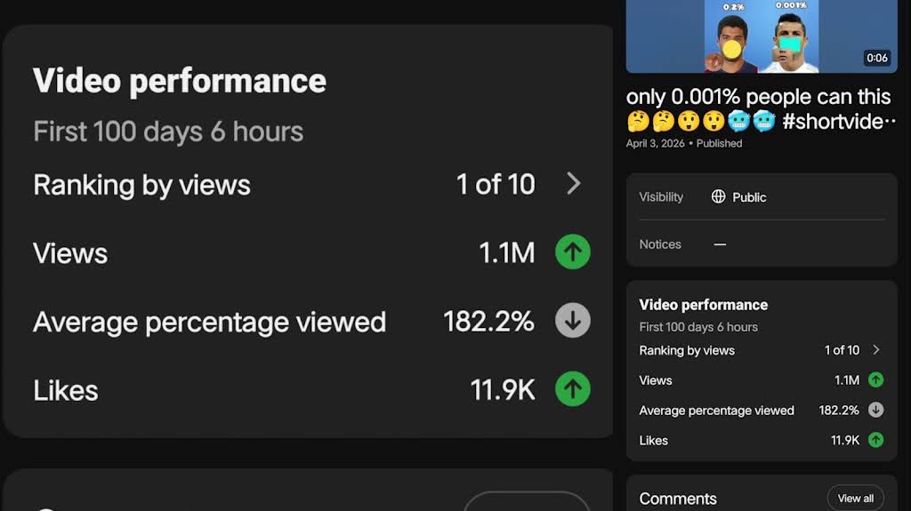Click small green arrow next to Views in sidebar card
The width and height of the screenshot is (911, 511).
pyautogui.click(x=875, y=379)
